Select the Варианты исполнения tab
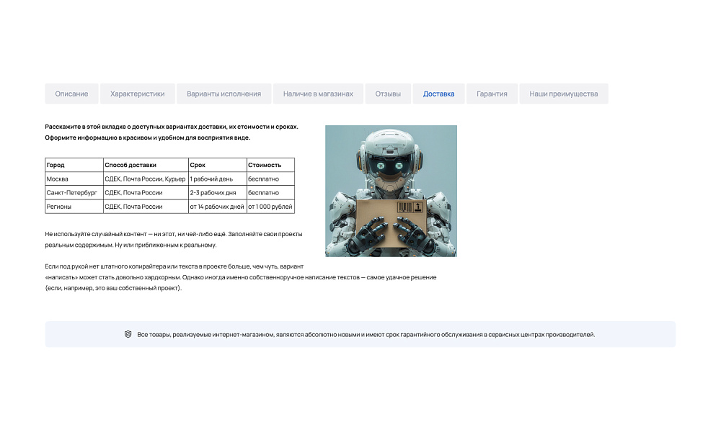This screenshot has width=721, height=432. click(224, 94)
